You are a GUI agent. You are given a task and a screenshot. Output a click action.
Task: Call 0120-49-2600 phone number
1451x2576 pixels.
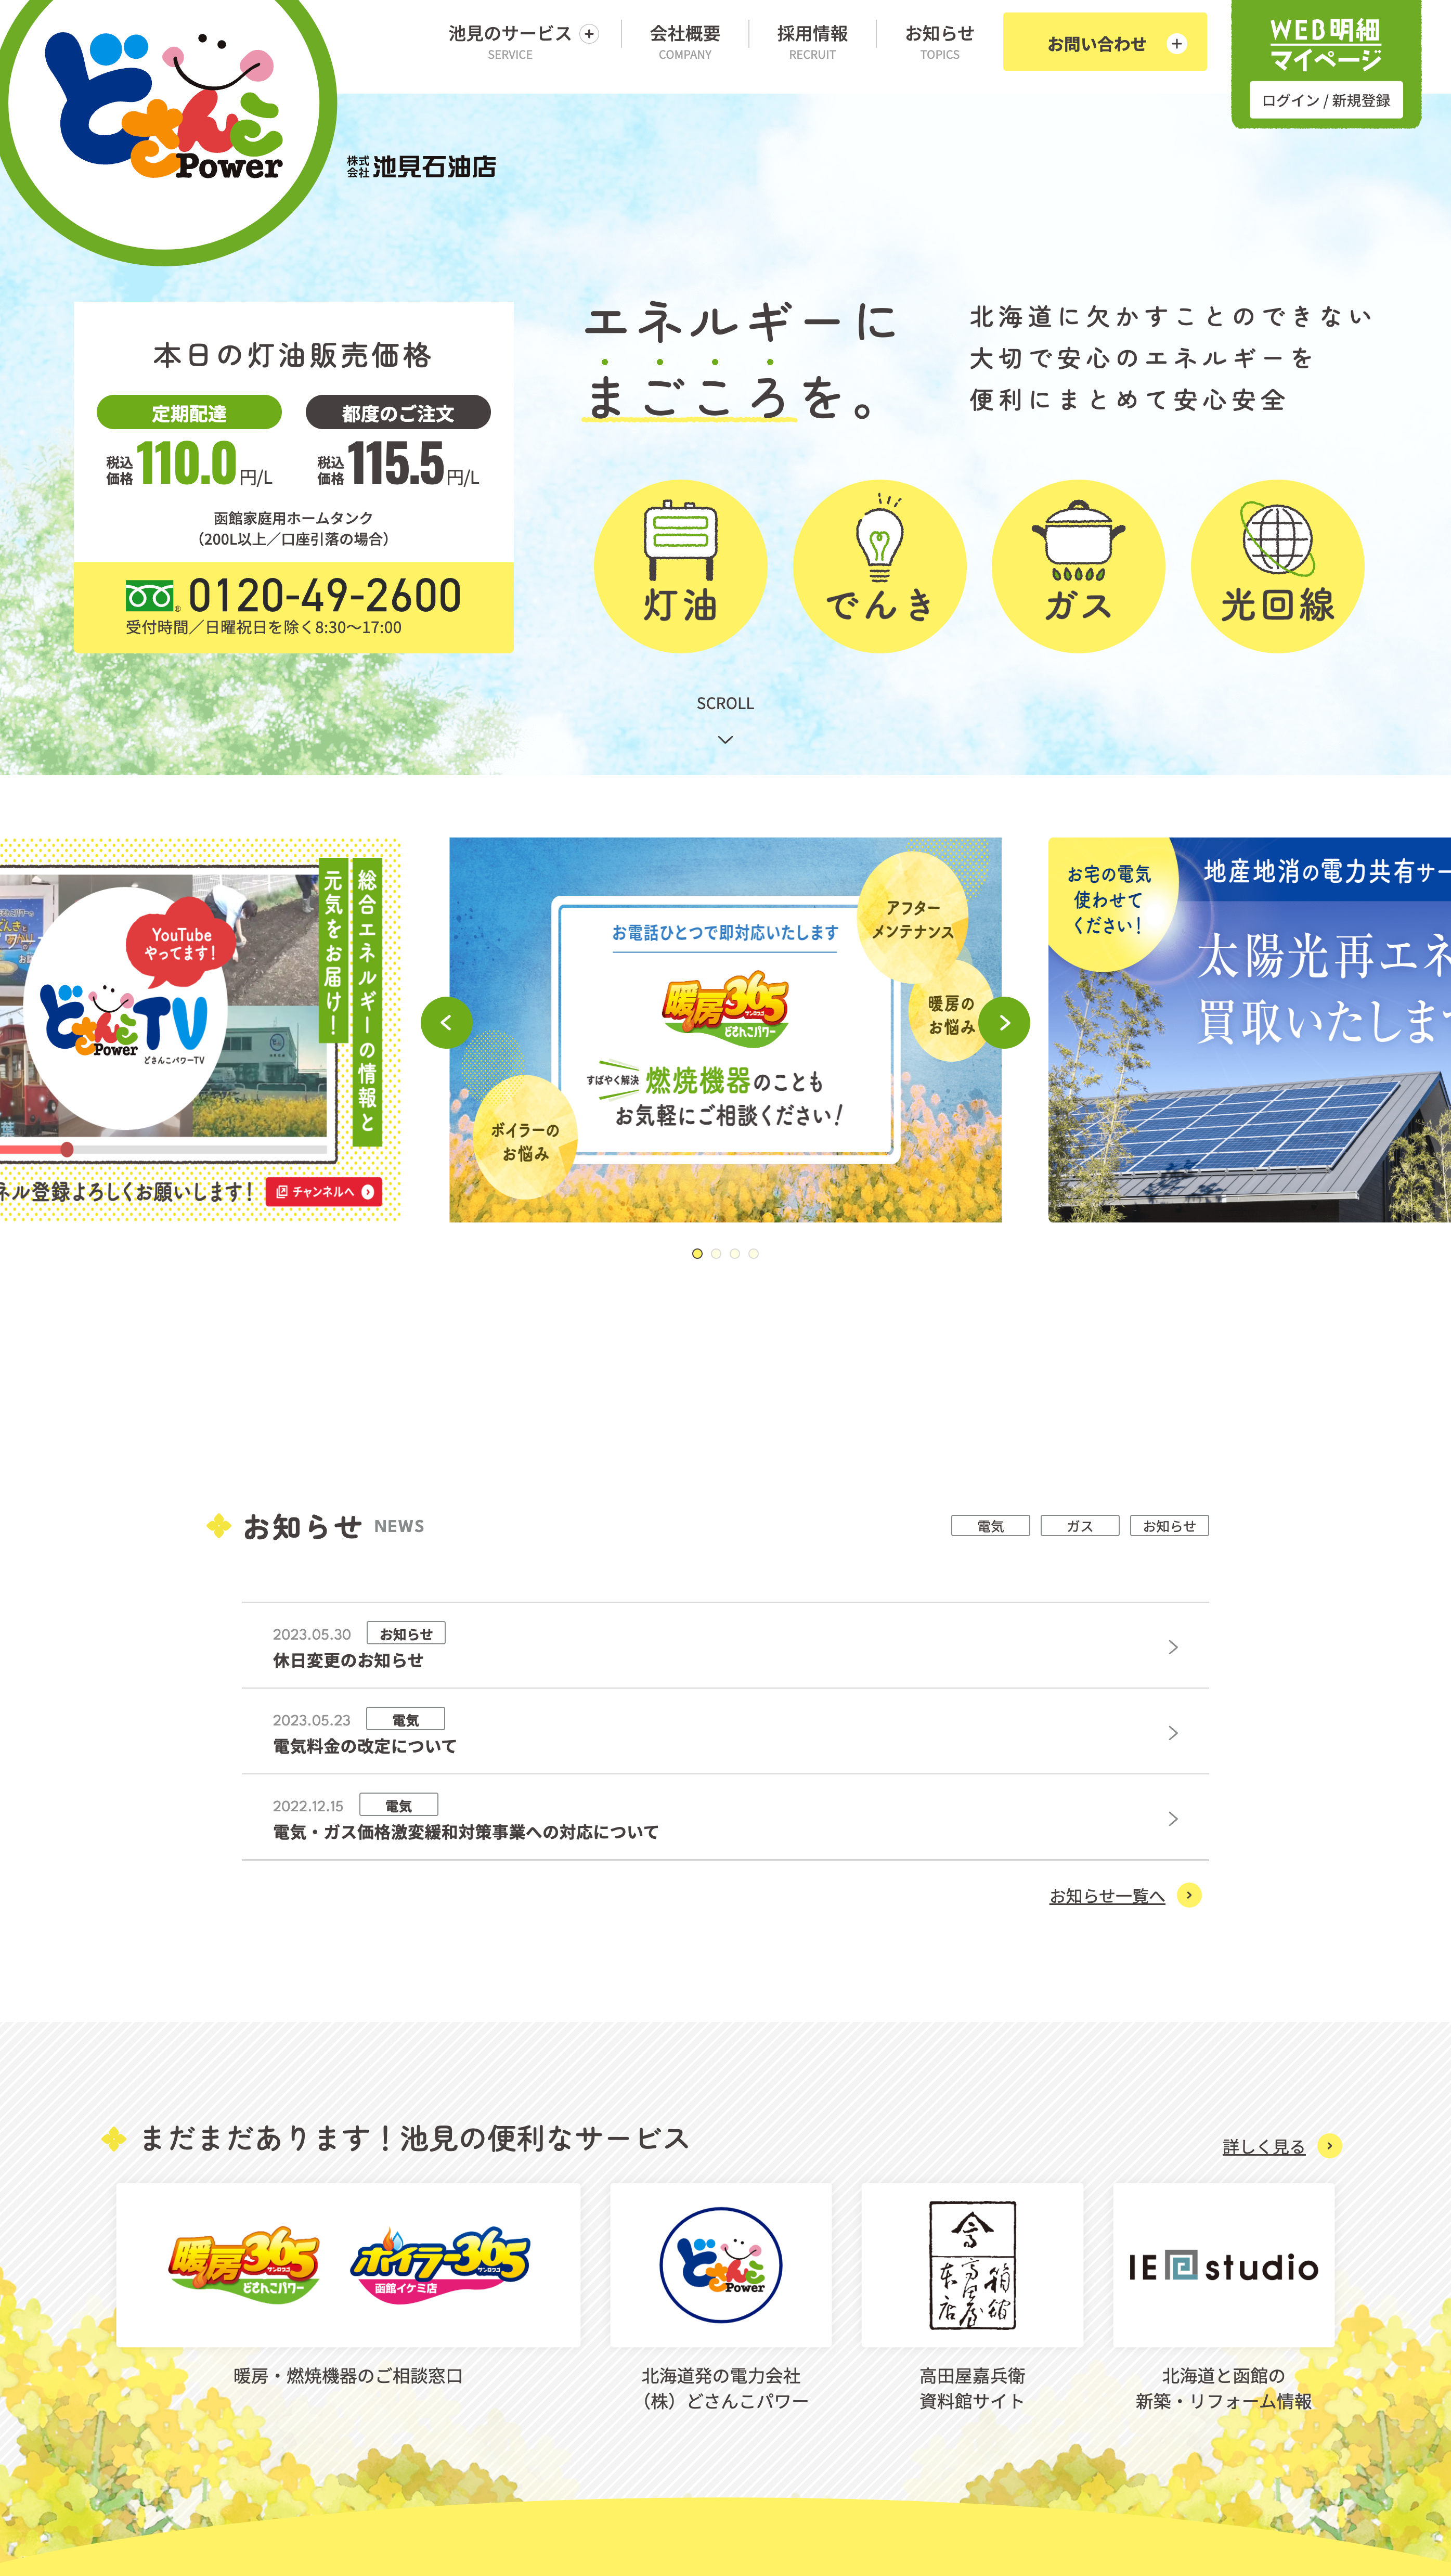click(x=325, y=596)
